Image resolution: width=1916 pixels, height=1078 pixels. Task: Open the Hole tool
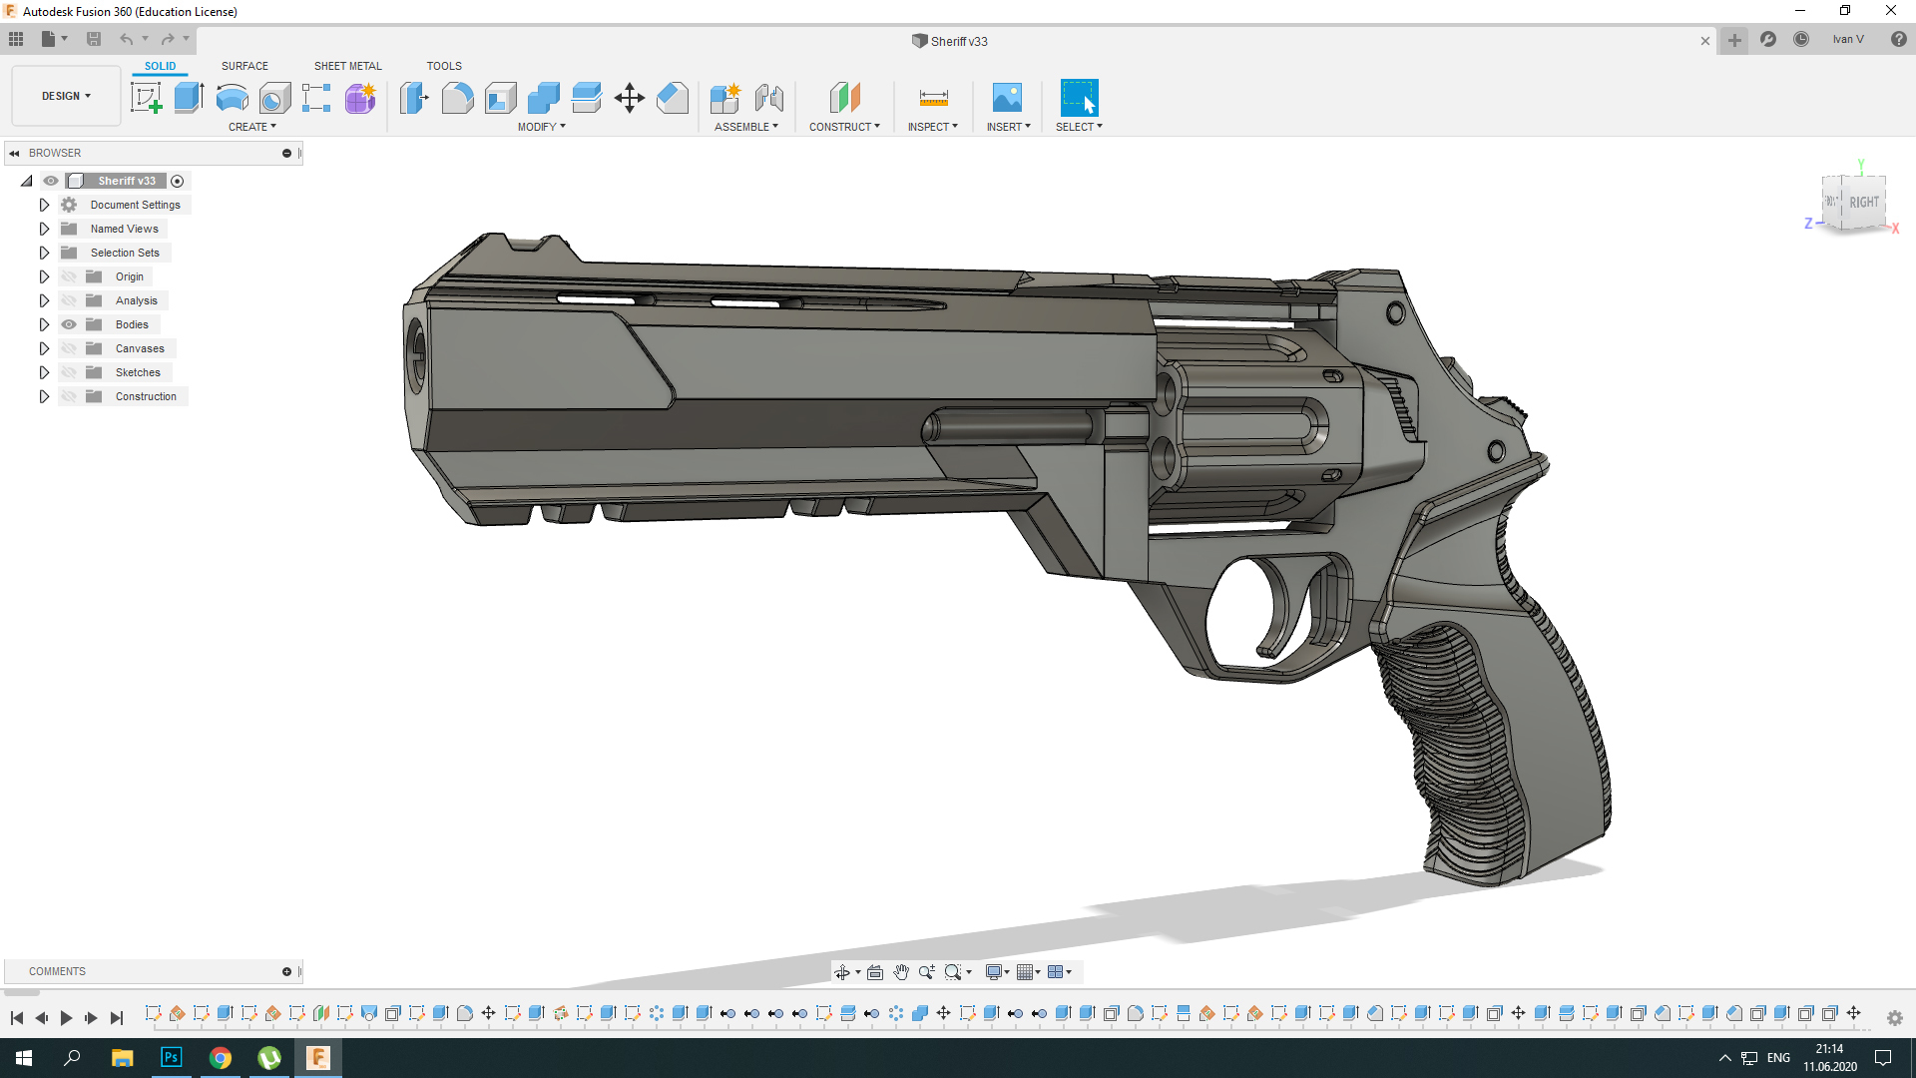275,98
